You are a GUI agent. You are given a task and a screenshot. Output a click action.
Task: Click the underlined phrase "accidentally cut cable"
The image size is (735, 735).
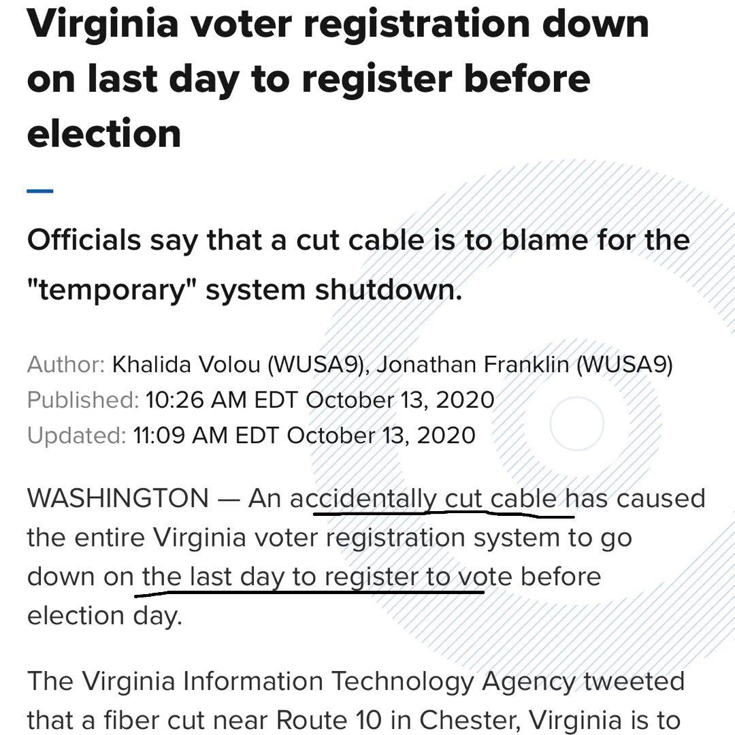click(428, 500)
